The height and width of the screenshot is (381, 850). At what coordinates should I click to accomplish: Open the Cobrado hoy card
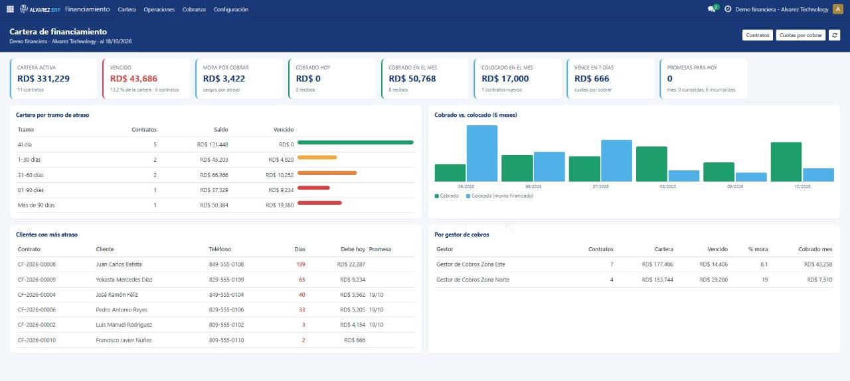(x=333, y=79)
